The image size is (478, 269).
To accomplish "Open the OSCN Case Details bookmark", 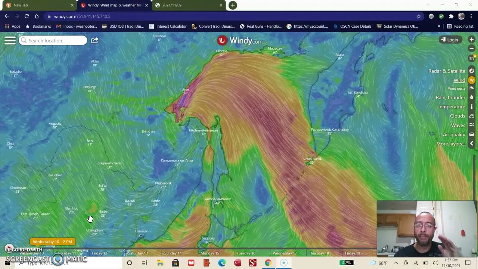I will [352, 27].
